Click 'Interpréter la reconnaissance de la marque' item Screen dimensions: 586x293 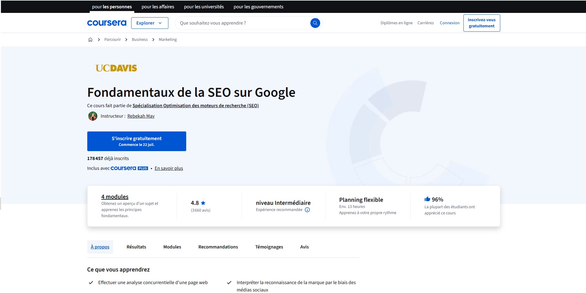296,286
